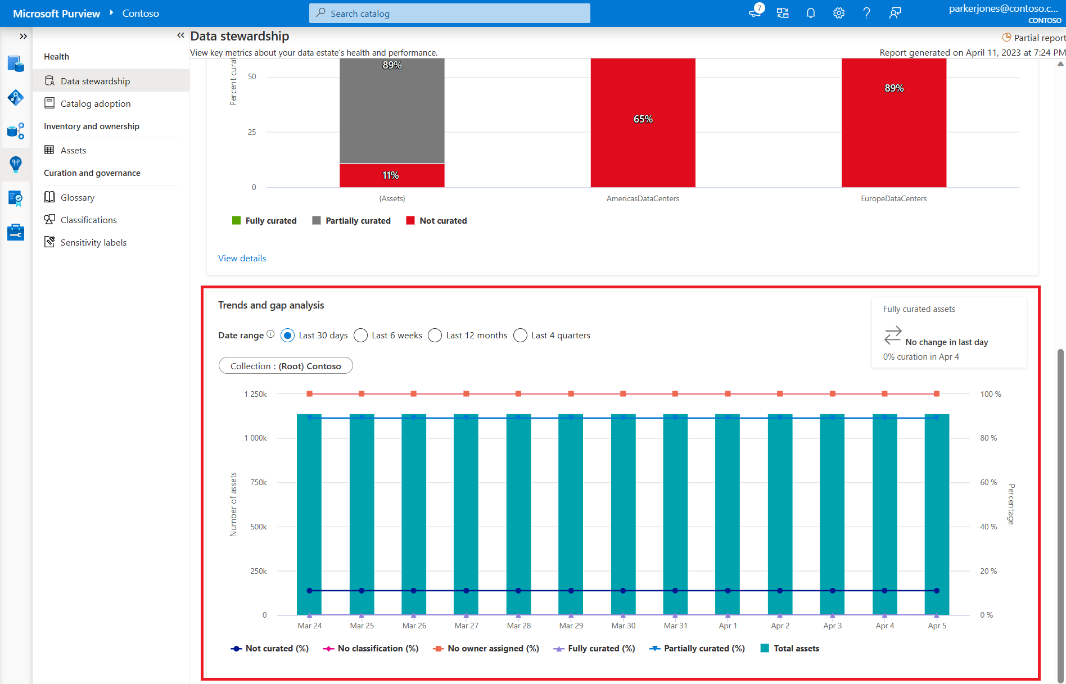Open the notifications bell icon
The width and height of the screenshot is (1066, 684).
click(810, 13)
